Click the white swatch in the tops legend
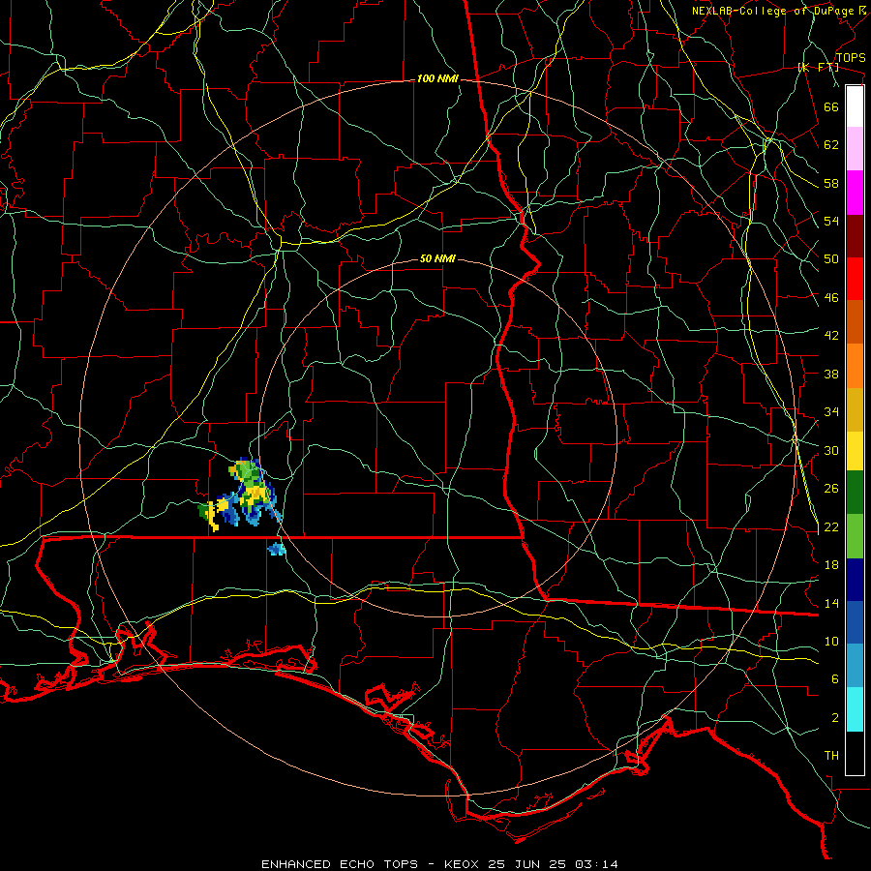 click(x=855, y=106)
